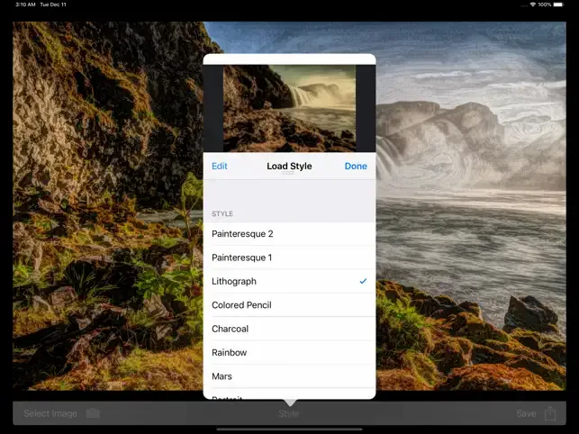Tap the Tue Dec 11 date

(x=53, y=5)
